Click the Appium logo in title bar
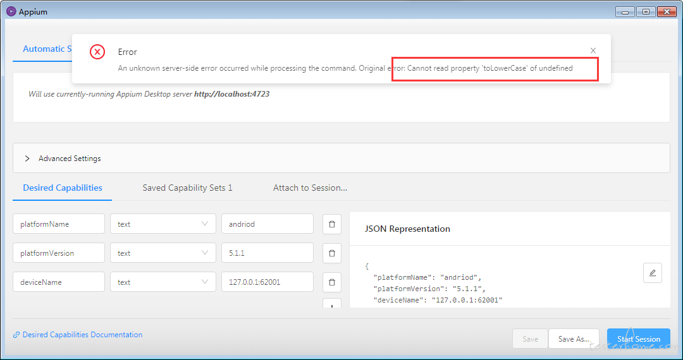 click(x=11, y=12)
